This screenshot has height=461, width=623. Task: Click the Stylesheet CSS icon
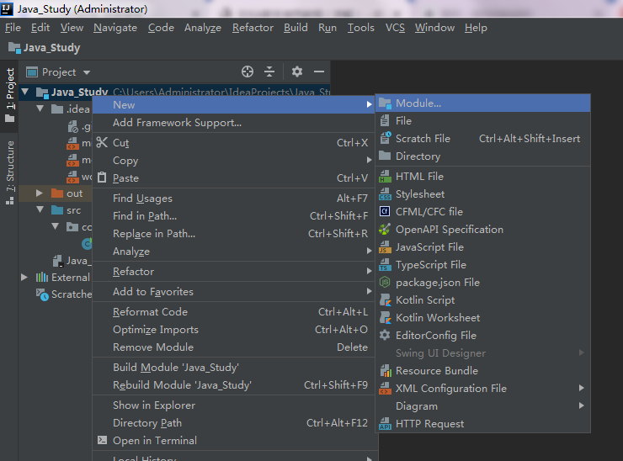tap(385, 194)
